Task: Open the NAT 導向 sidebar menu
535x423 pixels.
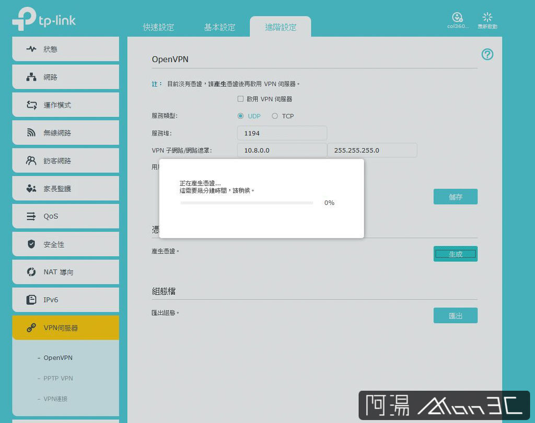Action: pos(65,272)
